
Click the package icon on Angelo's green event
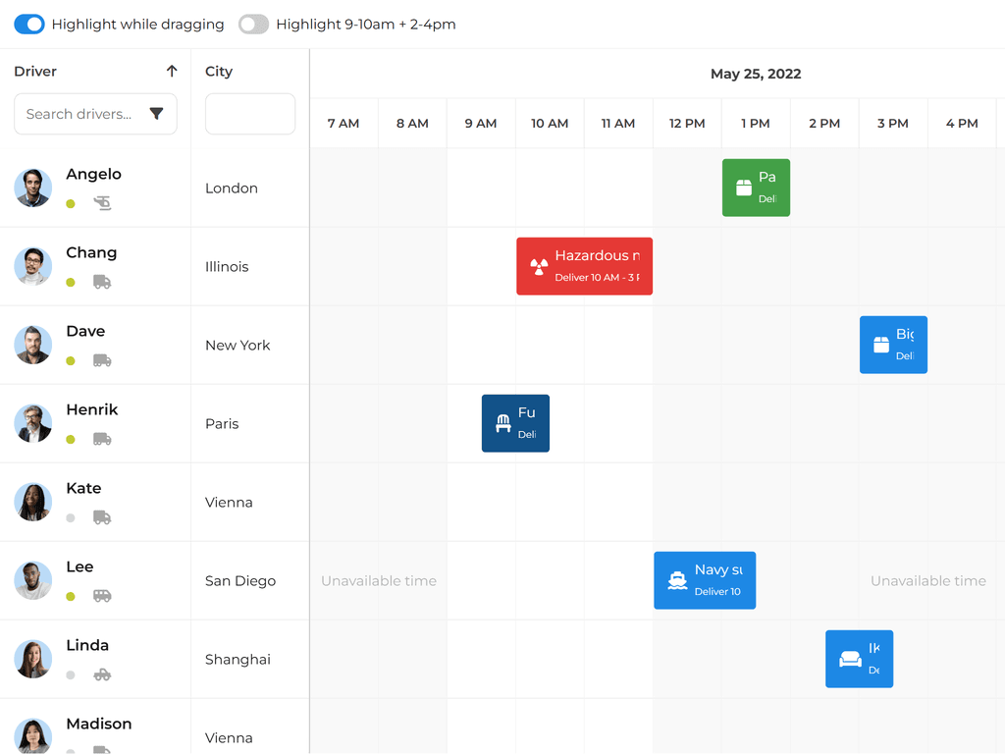click(x=744, y=188)
